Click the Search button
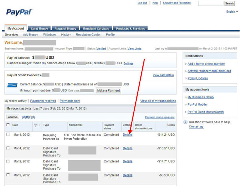Viewport: 240px width, 186px height. coord(230,3)
